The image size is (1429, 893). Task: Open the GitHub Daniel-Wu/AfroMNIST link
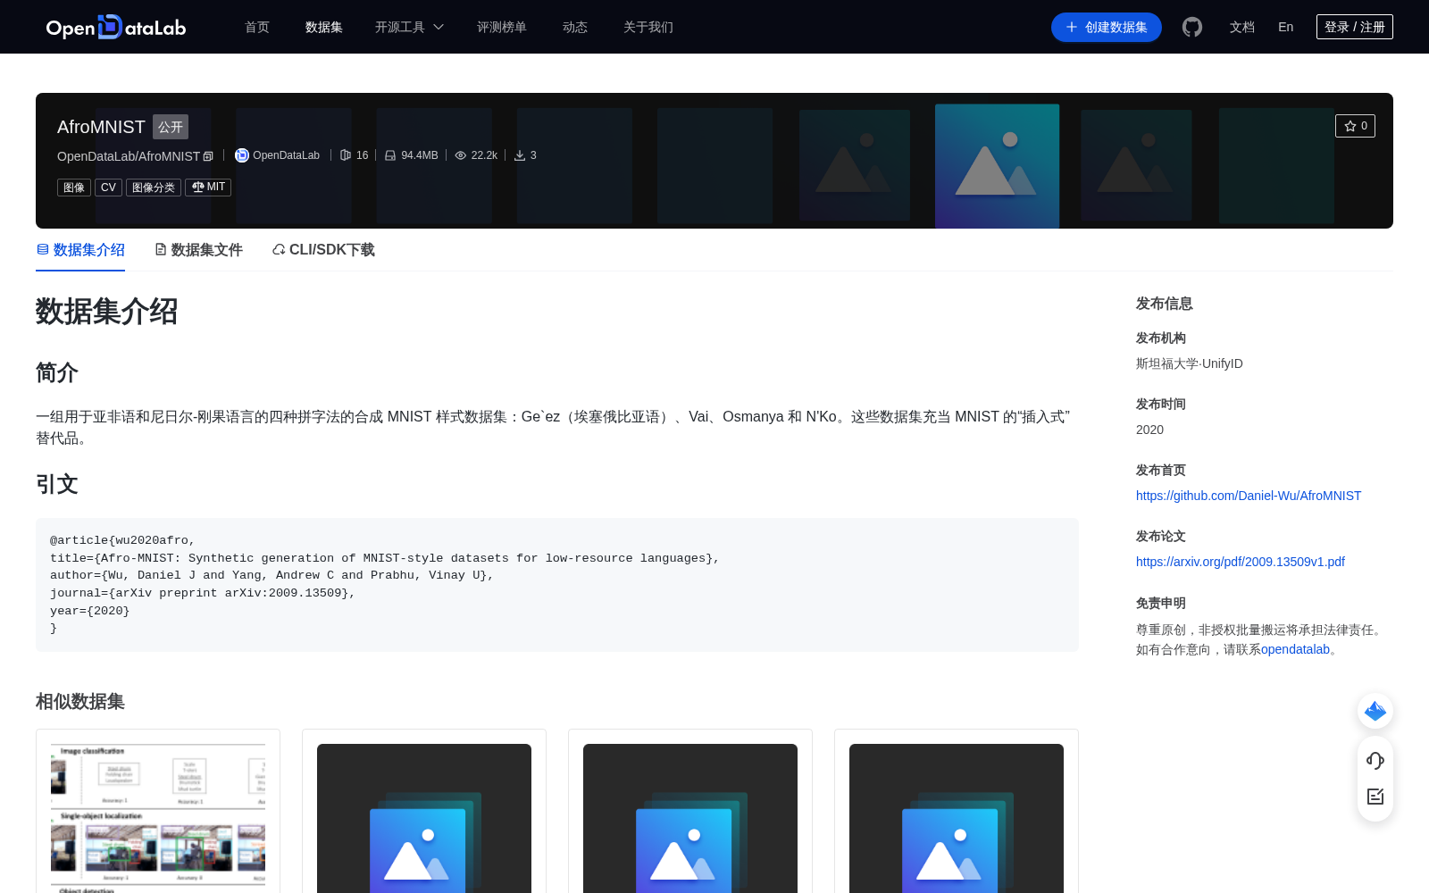tap(1249, 496)
